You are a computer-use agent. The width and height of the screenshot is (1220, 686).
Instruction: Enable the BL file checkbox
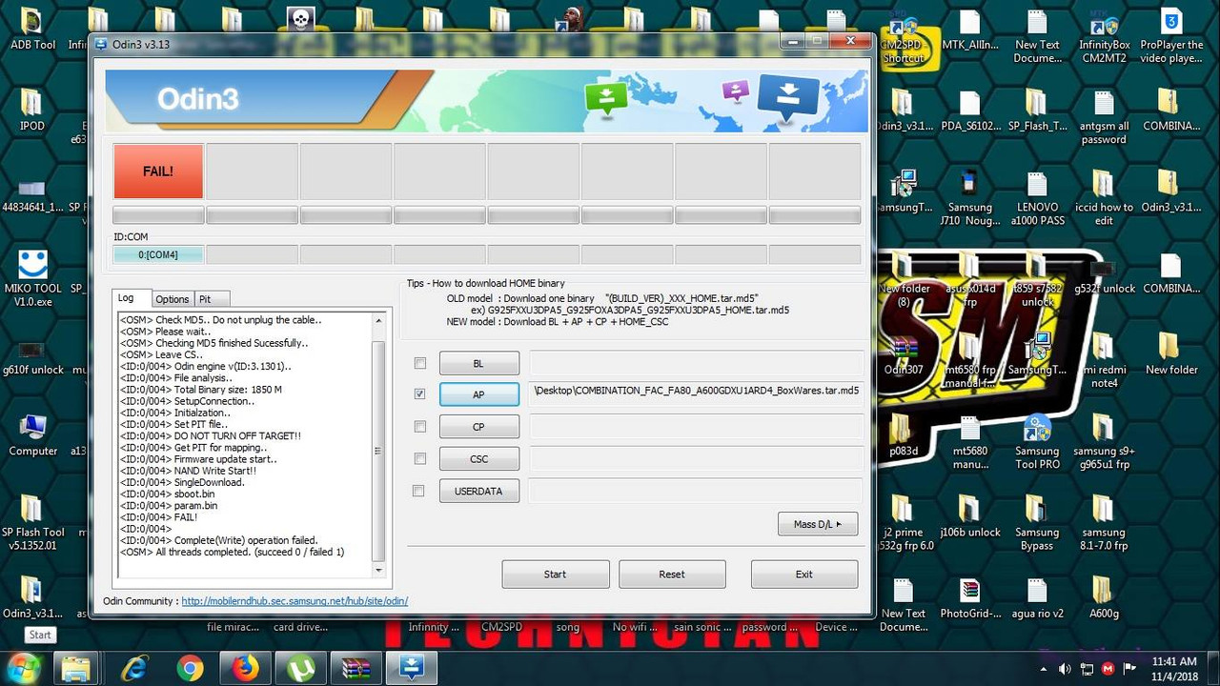pos(419,363)
